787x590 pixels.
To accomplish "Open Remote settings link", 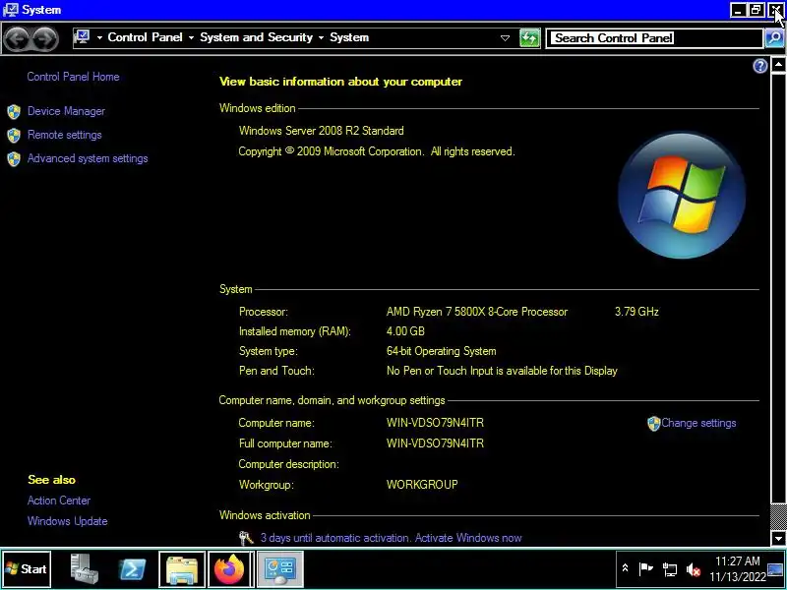I will coord(65,135).
